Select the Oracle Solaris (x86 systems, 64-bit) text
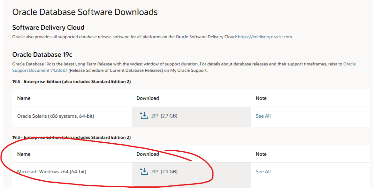The height and width of the screenshot is (188, 373). click(x=56, y=116)
